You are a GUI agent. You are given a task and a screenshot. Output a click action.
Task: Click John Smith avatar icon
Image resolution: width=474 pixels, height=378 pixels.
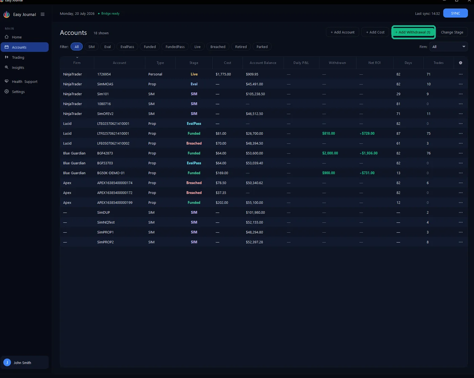(7, 362)
